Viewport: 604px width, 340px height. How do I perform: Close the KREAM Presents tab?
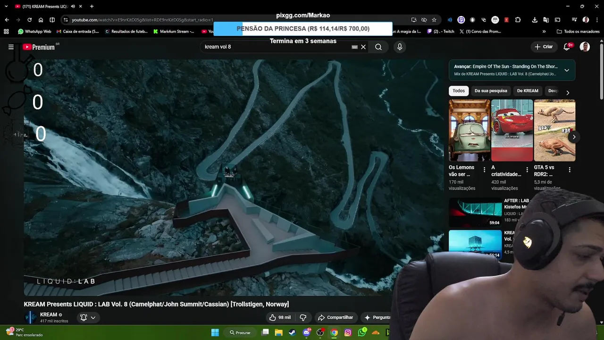point(81,6)
